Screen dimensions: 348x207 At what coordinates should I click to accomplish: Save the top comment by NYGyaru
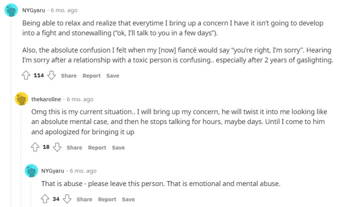click(x=113, y=76)
